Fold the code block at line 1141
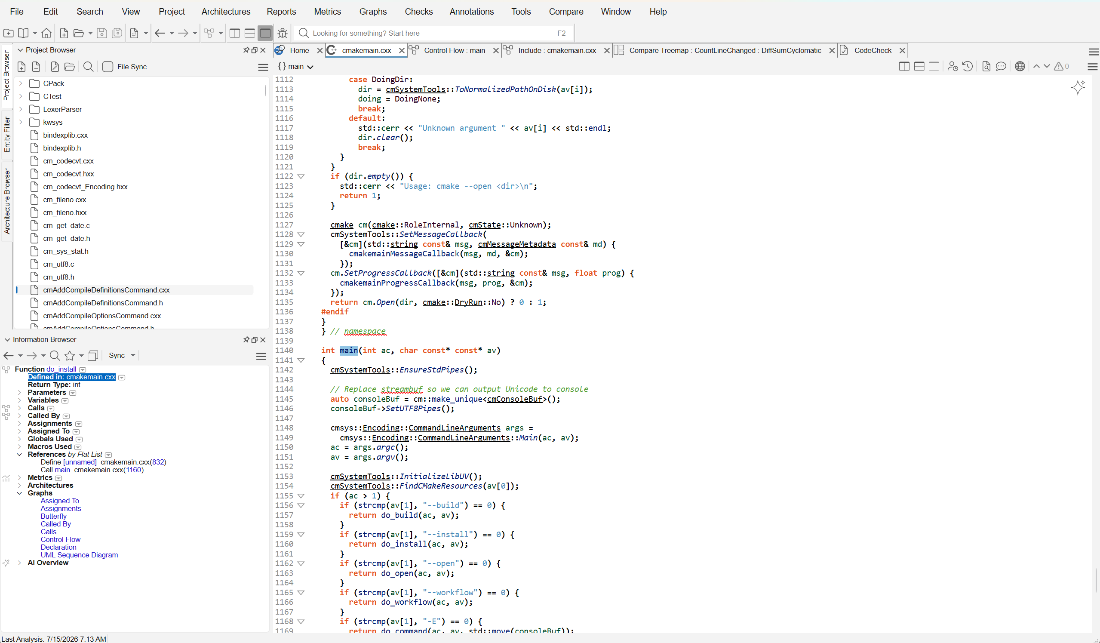 (301, 360)
